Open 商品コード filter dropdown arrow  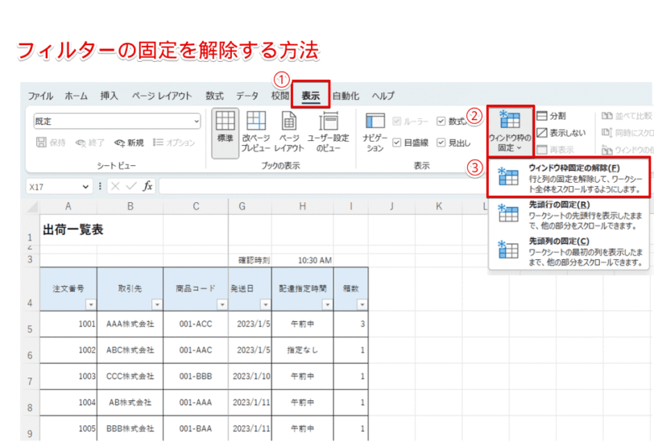pyautogui.click(x=222, y=304)
